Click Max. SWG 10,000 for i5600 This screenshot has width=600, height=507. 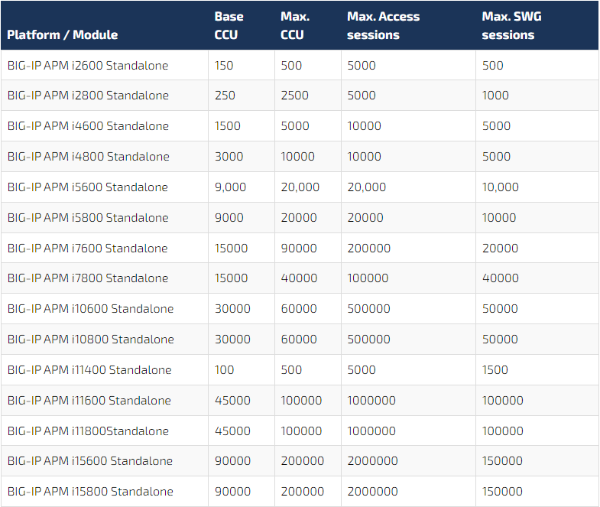tap(501, 187)
